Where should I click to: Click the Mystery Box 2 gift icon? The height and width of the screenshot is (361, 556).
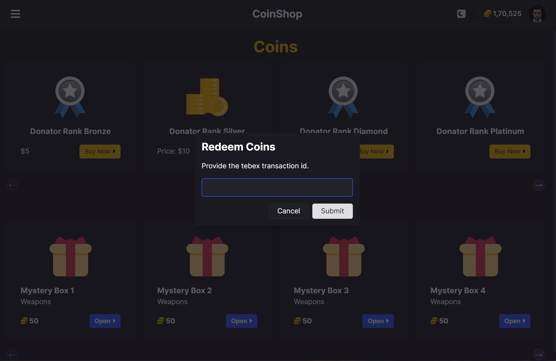[207, 256]
